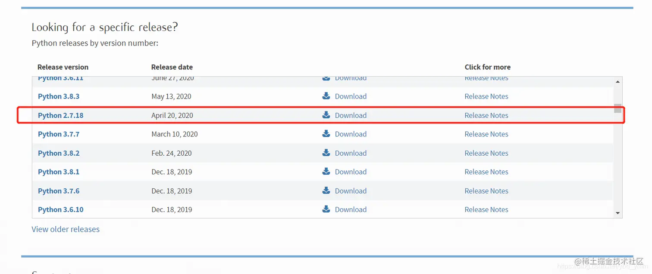Click the Click for more column header
The height and width of the screenshot is (274, 652).
point(488,67)
